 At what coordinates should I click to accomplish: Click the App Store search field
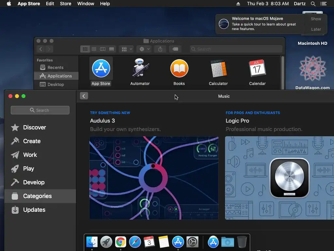40,110
